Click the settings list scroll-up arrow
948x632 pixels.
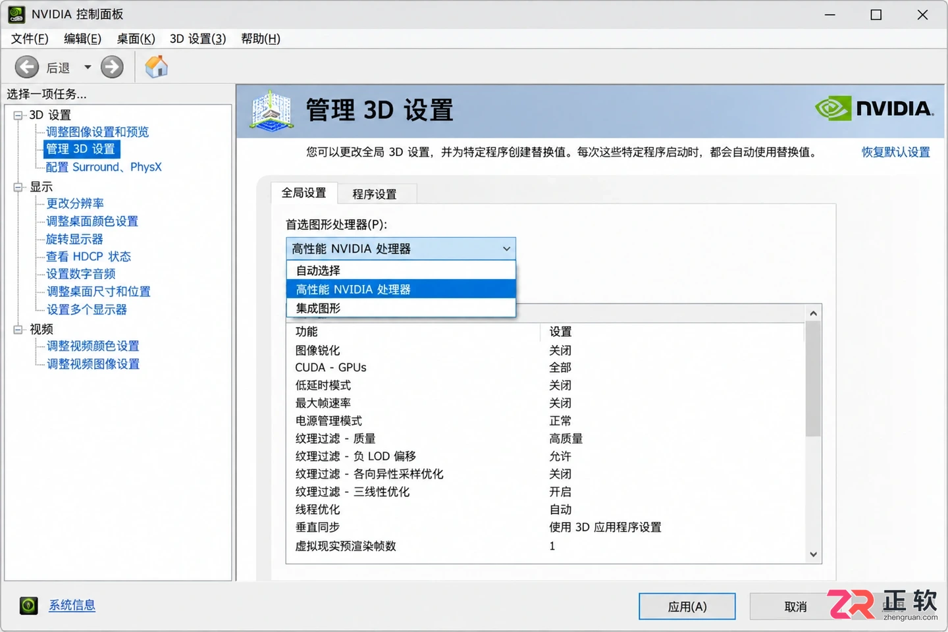(814, 313)
